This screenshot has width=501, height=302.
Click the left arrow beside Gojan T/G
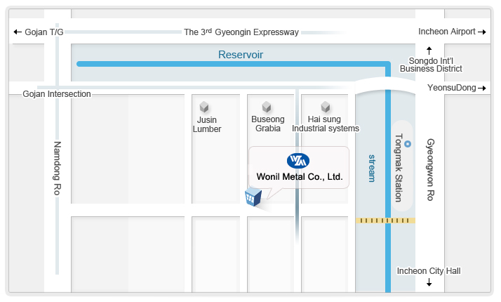tap(18, 32)
